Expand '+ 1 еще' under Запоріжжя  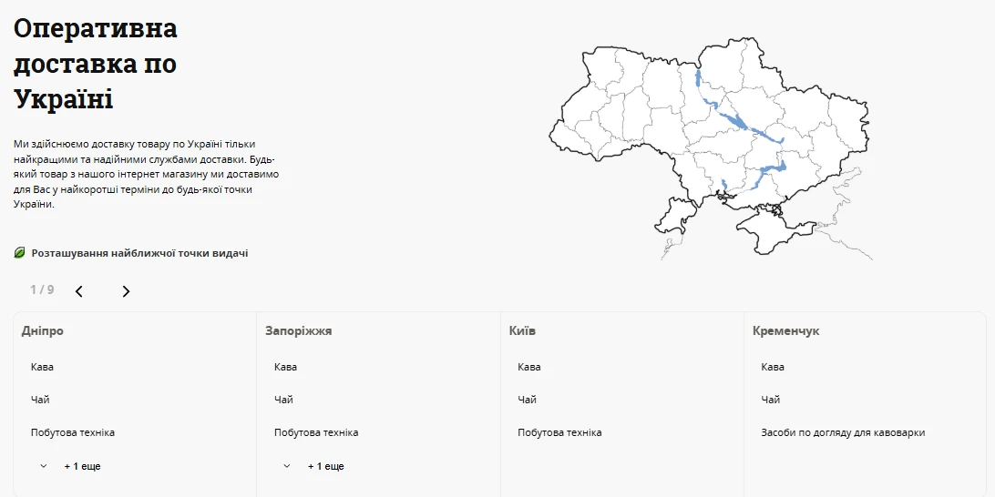pos(326,467)
